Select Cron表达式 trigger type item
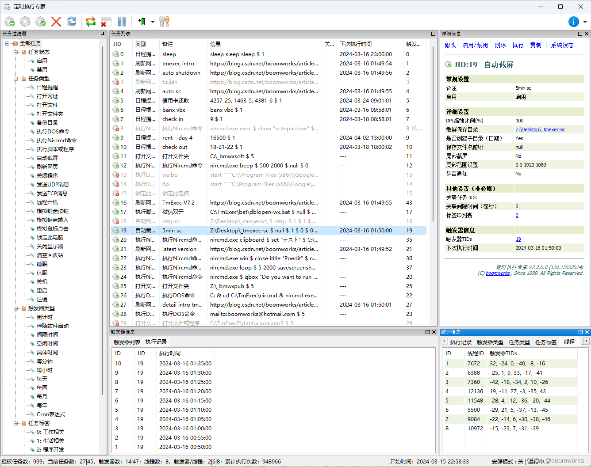Viewport: 591px width, 467px height. coord(50,414)
